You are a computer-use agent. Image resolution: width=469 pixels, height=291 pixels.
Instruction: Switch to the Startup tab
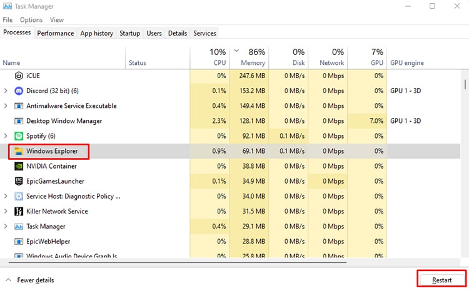[130, 33]
